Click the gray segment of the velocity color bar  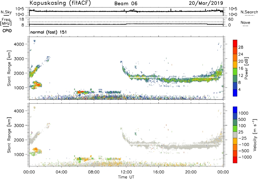tap(235, 135)
